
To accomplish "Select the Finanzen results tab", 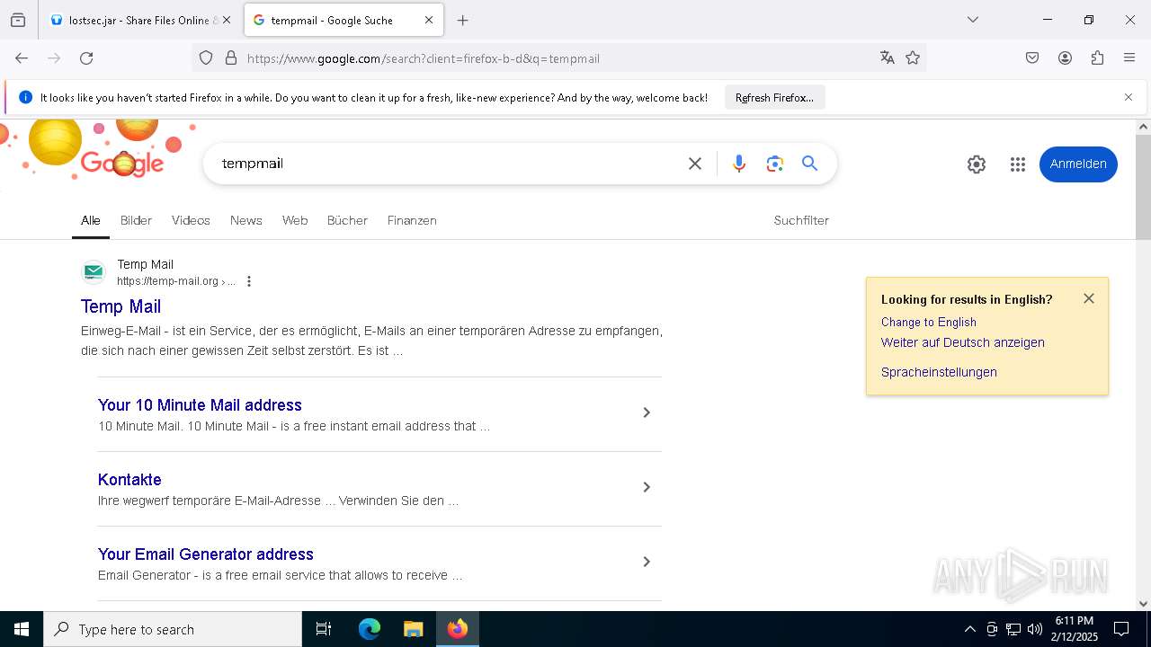I will 412,220.
